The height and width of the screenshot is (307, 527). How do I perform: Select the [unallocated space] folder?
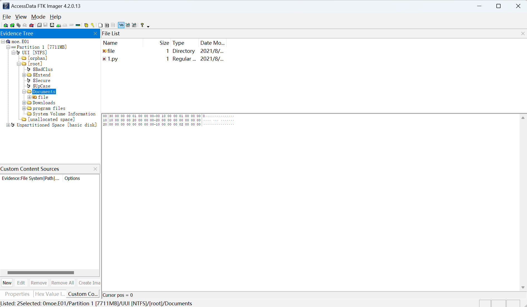pyautogui.click(x=51, y=119)
